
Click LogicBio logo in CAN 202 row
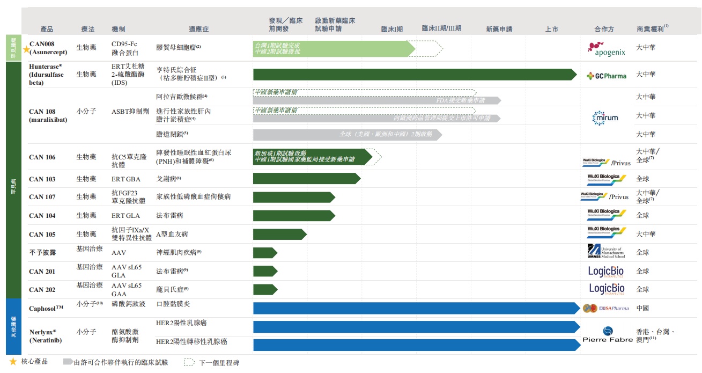(x=607, y=289)
